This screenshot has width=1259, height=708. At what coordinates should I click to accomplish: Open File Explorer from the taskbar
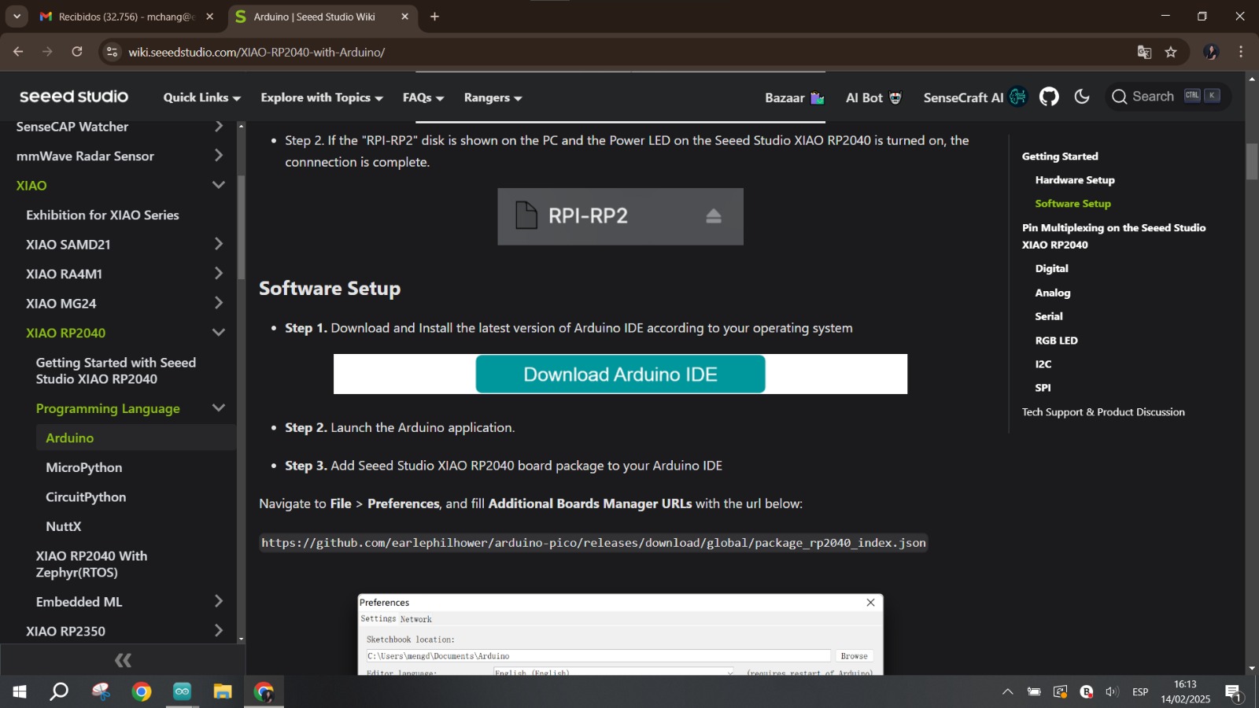tap(223, 692)
